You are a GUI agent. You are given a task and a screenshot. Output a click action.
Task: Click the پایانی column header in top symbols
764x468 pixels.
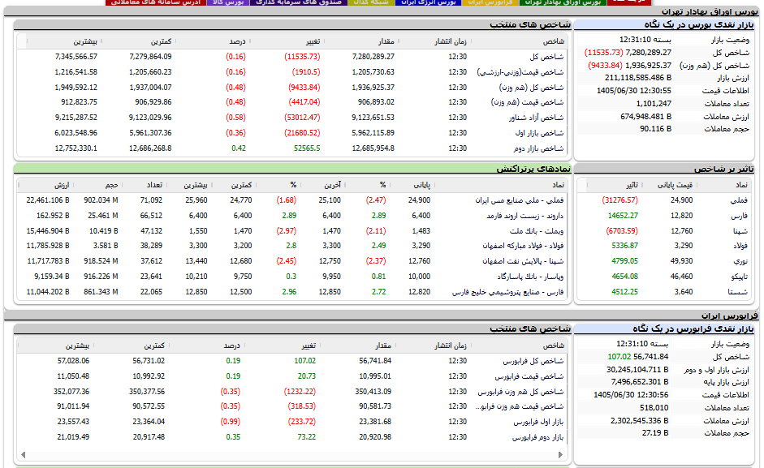422,185
